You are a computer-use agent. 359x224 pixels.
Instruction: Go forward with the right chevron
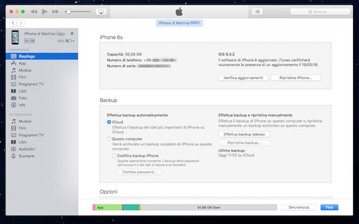coord(21,23)
